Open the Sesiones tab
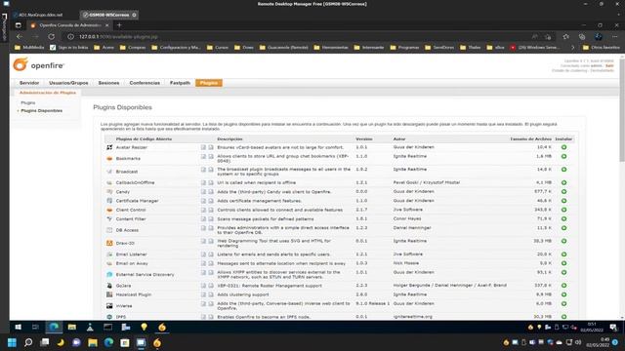Screen dimensions: 625x351 (108, 83)
